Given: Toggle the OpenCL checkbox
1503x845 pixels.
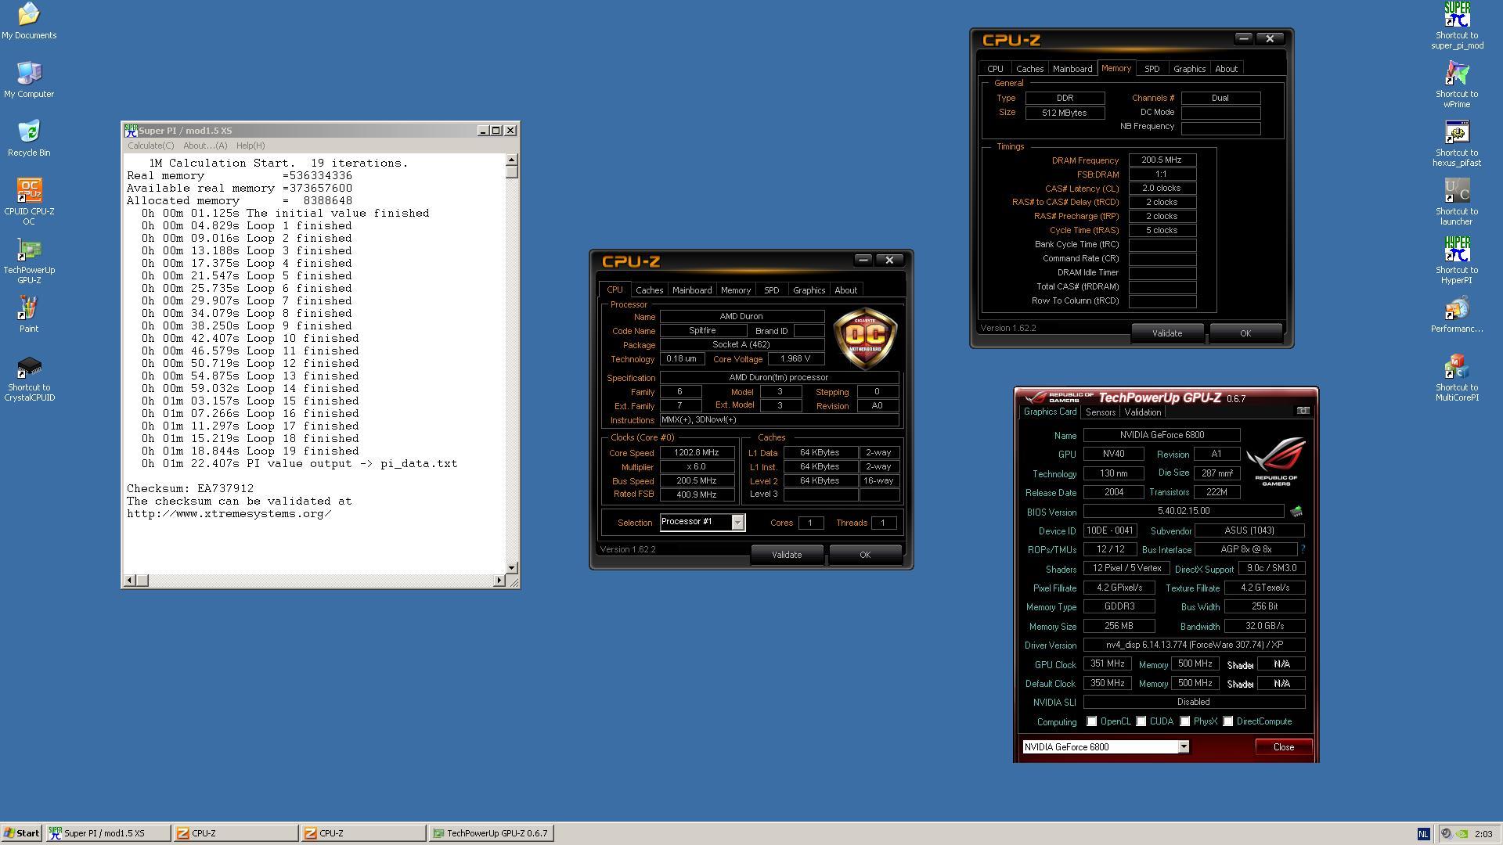Looking at the screenshot, I should click(x=1091, y=721).
